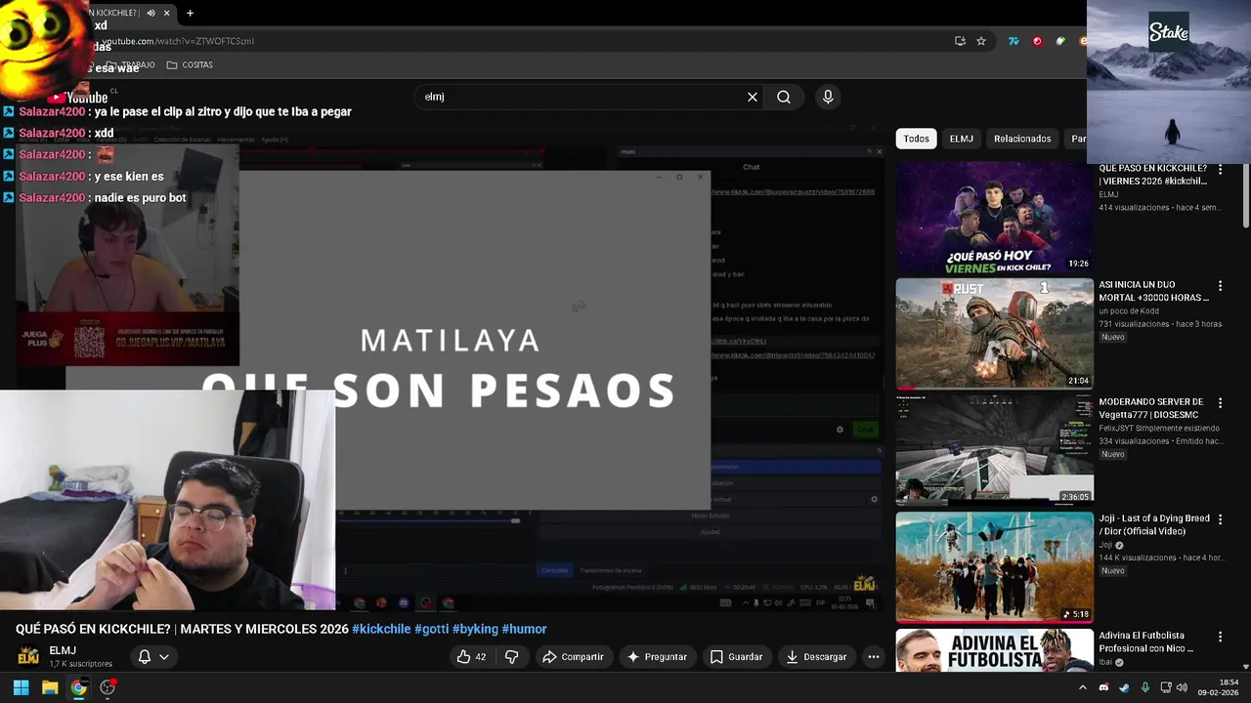This screenshot has height=703, width=1251.
Task: Show hidden system tray icons chevron
Action: pos(1082,687)
